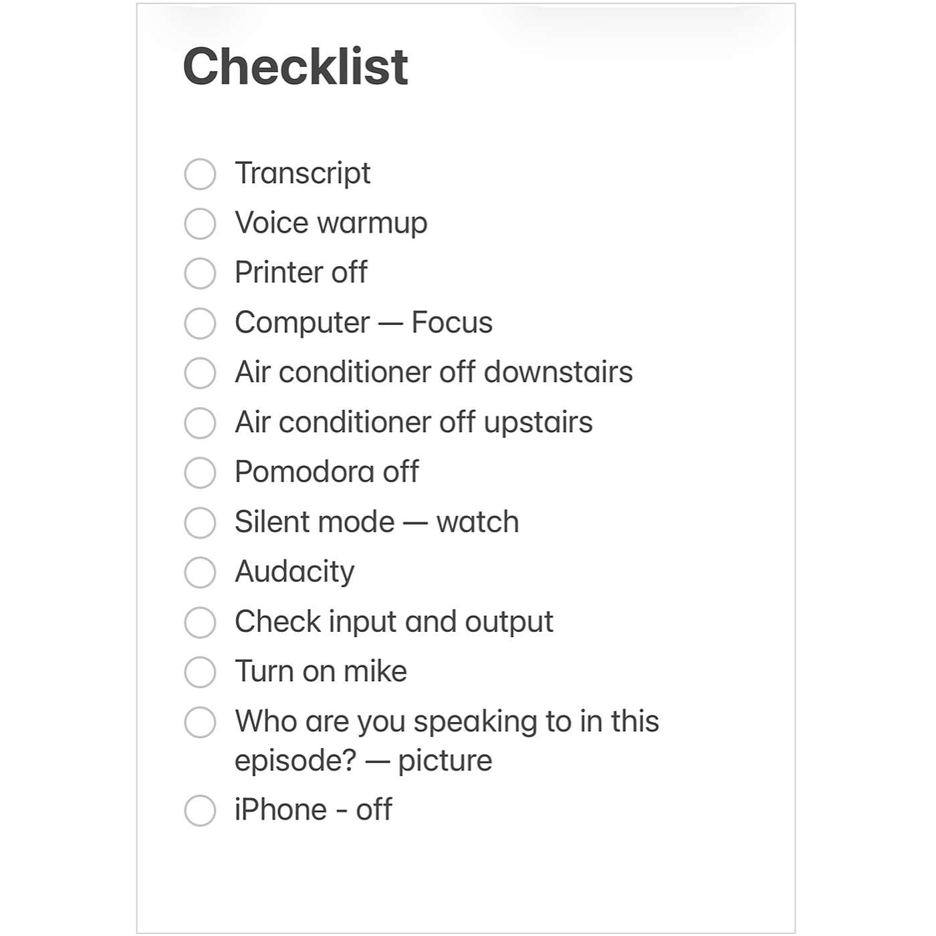Mark Turn on mike as done

pyautogui.click(x=200, y=672)
